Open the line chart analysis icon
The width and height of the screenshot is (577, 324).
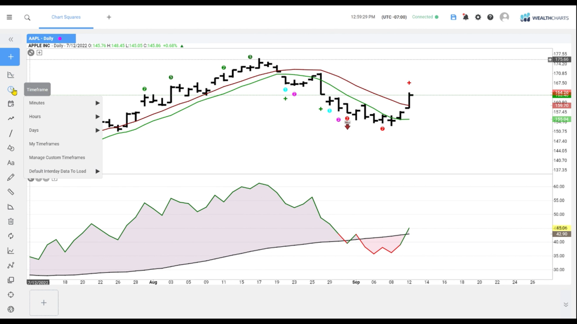(11, 251)
